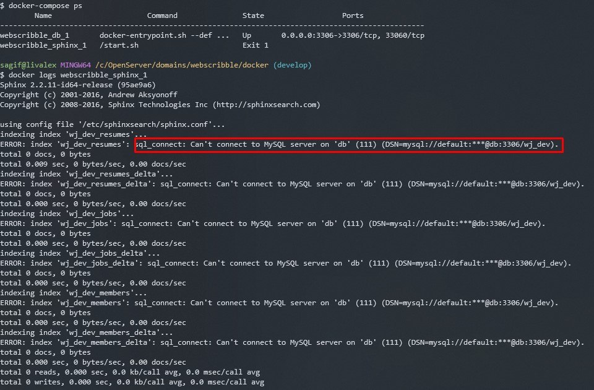The height and width of the screenshot is (390, 594).
Task: Click the first 'total 0.009 sec' line
Action: pos(93,164)
